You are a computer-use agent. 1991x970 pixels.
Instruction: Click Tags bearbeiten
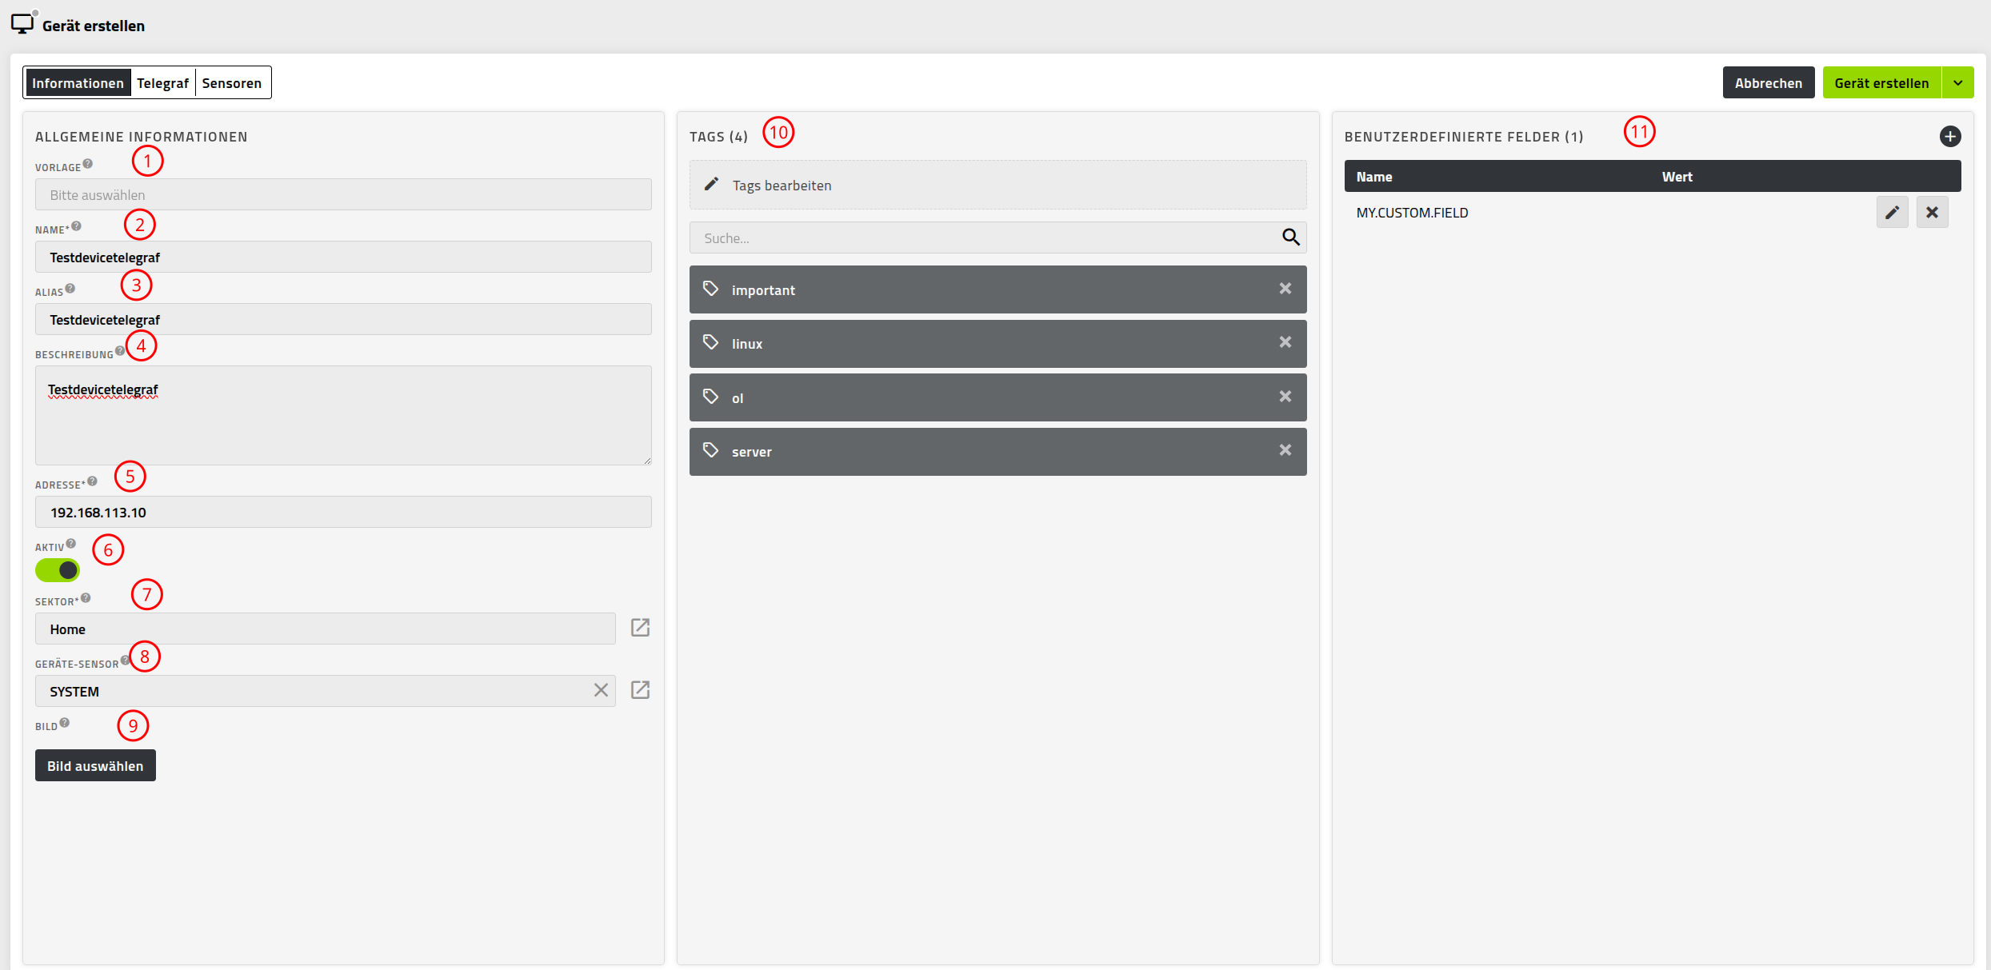click(998, 185)
